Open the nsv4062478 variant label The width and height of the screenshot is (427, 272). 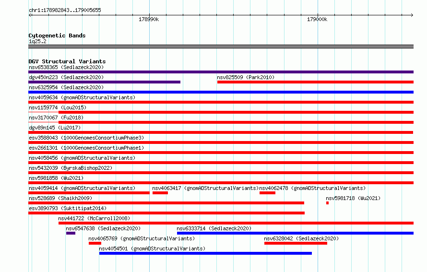(x=312, y=188)
